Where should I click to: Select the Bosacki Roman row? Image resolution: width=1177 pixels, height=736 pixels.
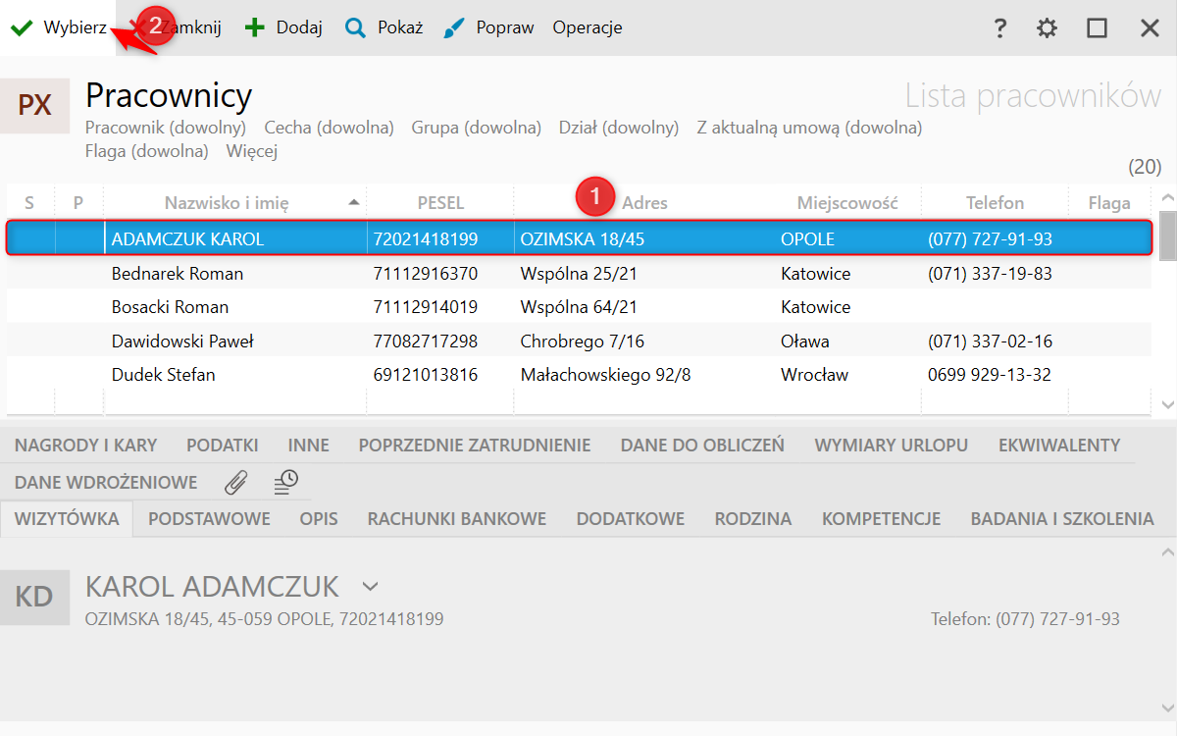point(579,307)
